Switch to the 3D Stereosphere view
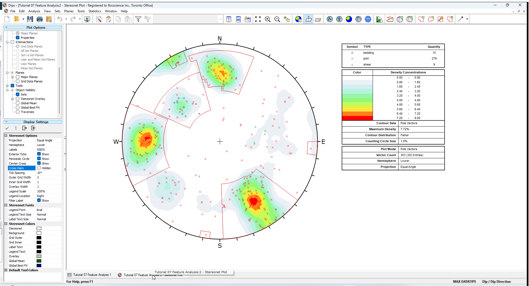529x286 pixels. tap(368, 19)
